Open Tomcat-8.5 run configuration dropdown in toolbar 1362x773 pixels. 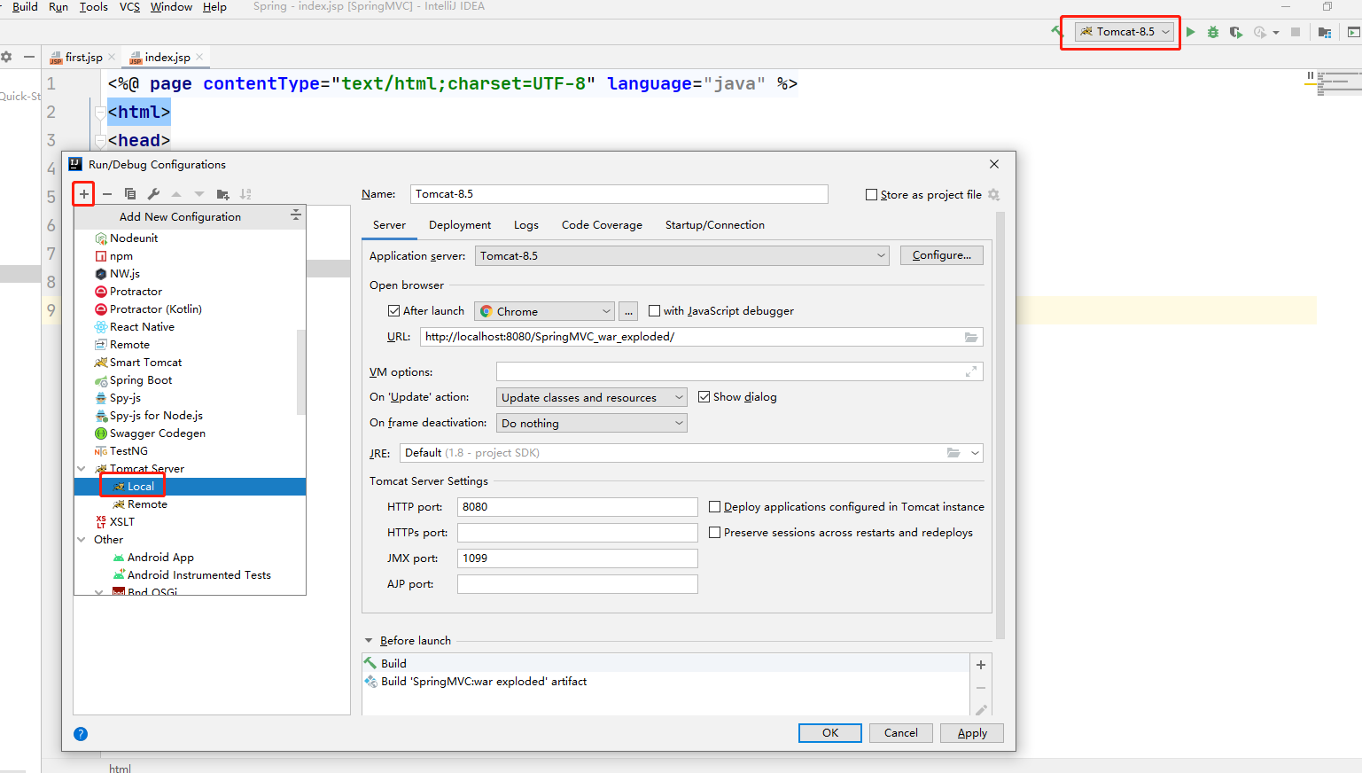(x=1125, y=32)
